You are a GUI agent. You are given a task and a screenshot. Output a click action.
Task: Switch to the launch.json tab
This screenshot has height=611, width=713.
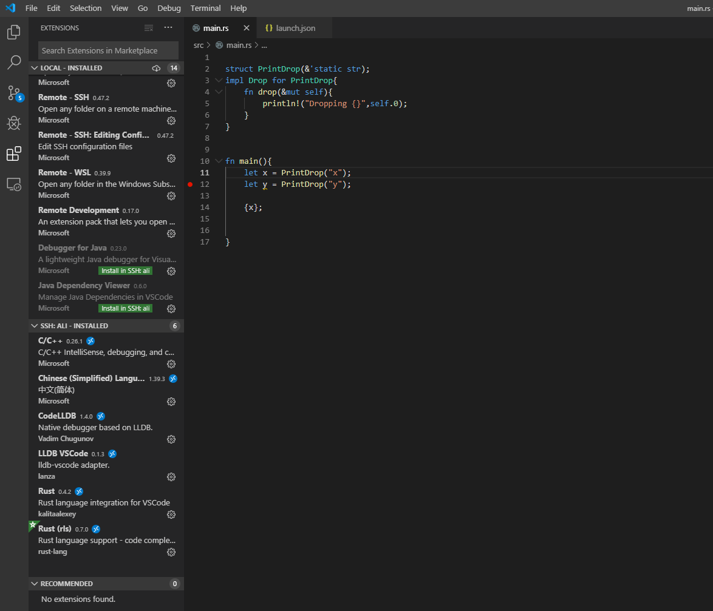tap(294, 28)
